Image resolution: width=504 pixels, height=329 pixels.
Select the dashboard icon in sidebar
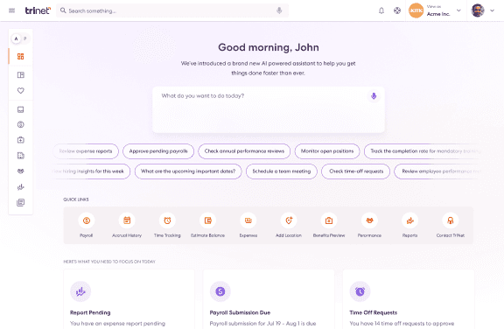(21, 57)
